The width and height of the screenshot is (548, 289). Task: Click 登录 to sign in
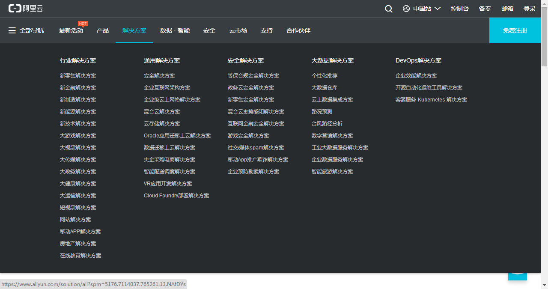pyautogui.click(x=530, y=9)
